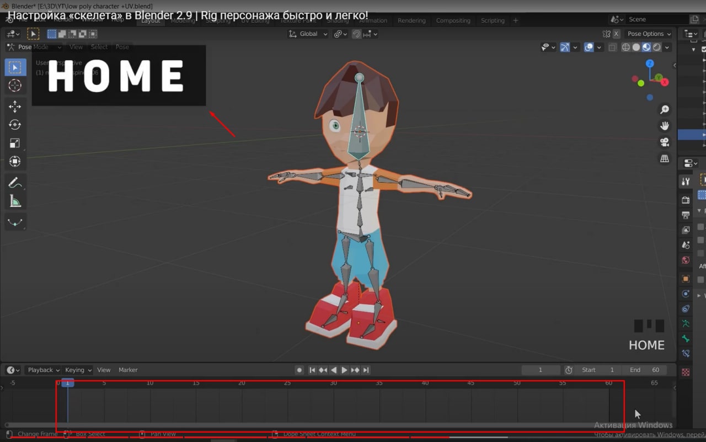Play the animation forward
This screenshot has width=706, height=442.
[344, 370]
